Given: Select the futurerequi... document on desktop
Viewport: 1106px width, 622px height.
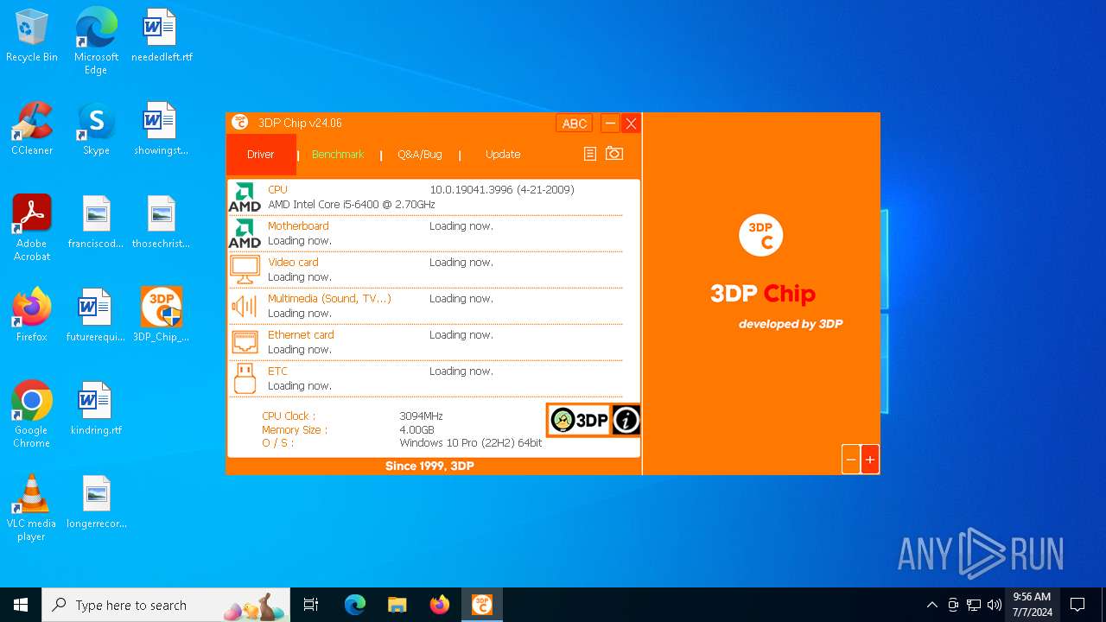Looking at the screenshot, I should (x=96, y=316).
